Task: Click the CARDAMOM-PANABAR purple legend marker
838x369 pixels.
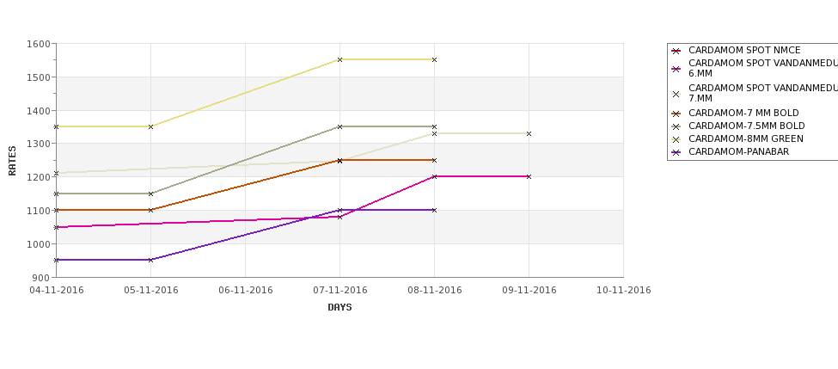Action: (x=676, y=152)
